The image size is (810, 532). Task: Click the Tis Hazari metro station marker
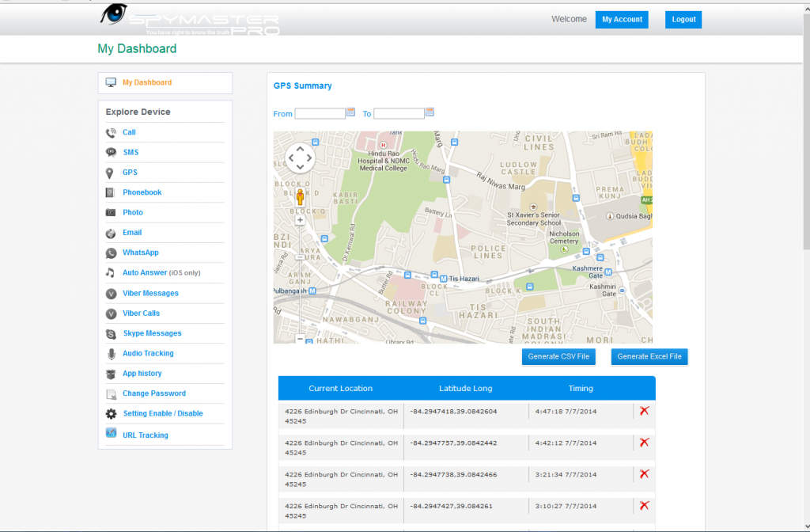[x=443, y=279]
